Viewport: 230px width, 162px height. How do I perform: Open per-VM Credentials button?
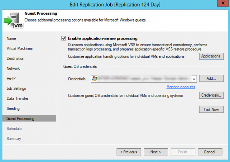211,95
